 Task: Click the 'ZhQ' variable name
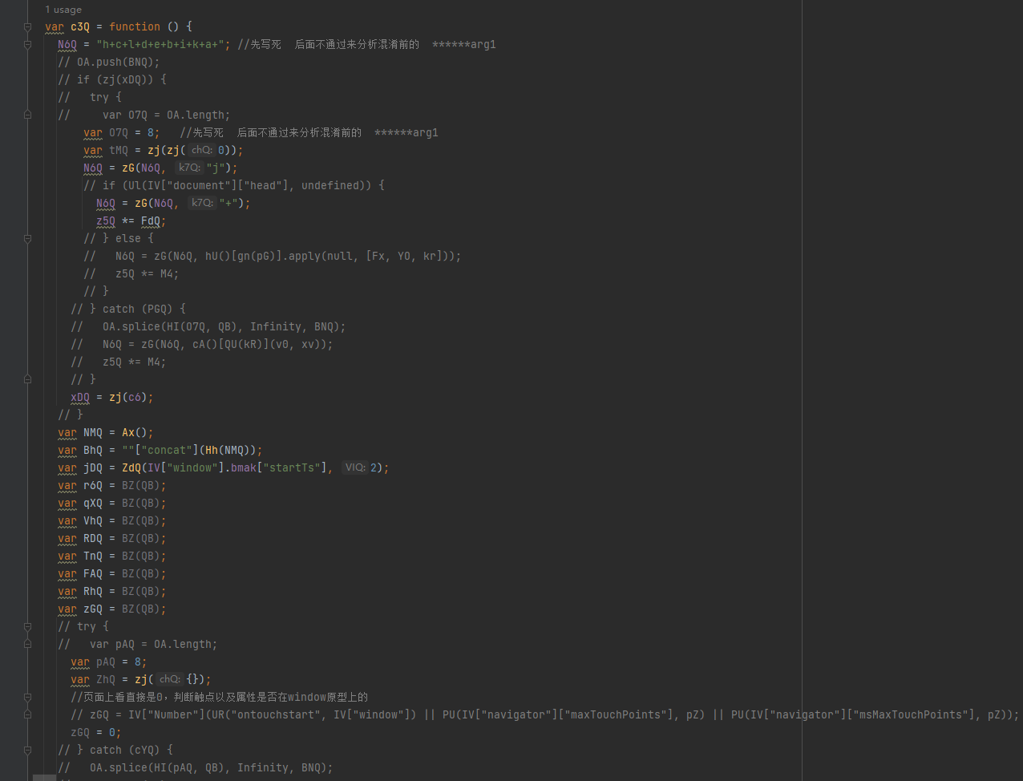point(106,679)
